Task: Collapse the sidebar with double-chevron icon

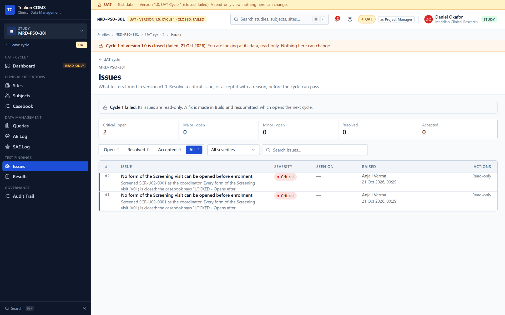Action: point(84,308)
